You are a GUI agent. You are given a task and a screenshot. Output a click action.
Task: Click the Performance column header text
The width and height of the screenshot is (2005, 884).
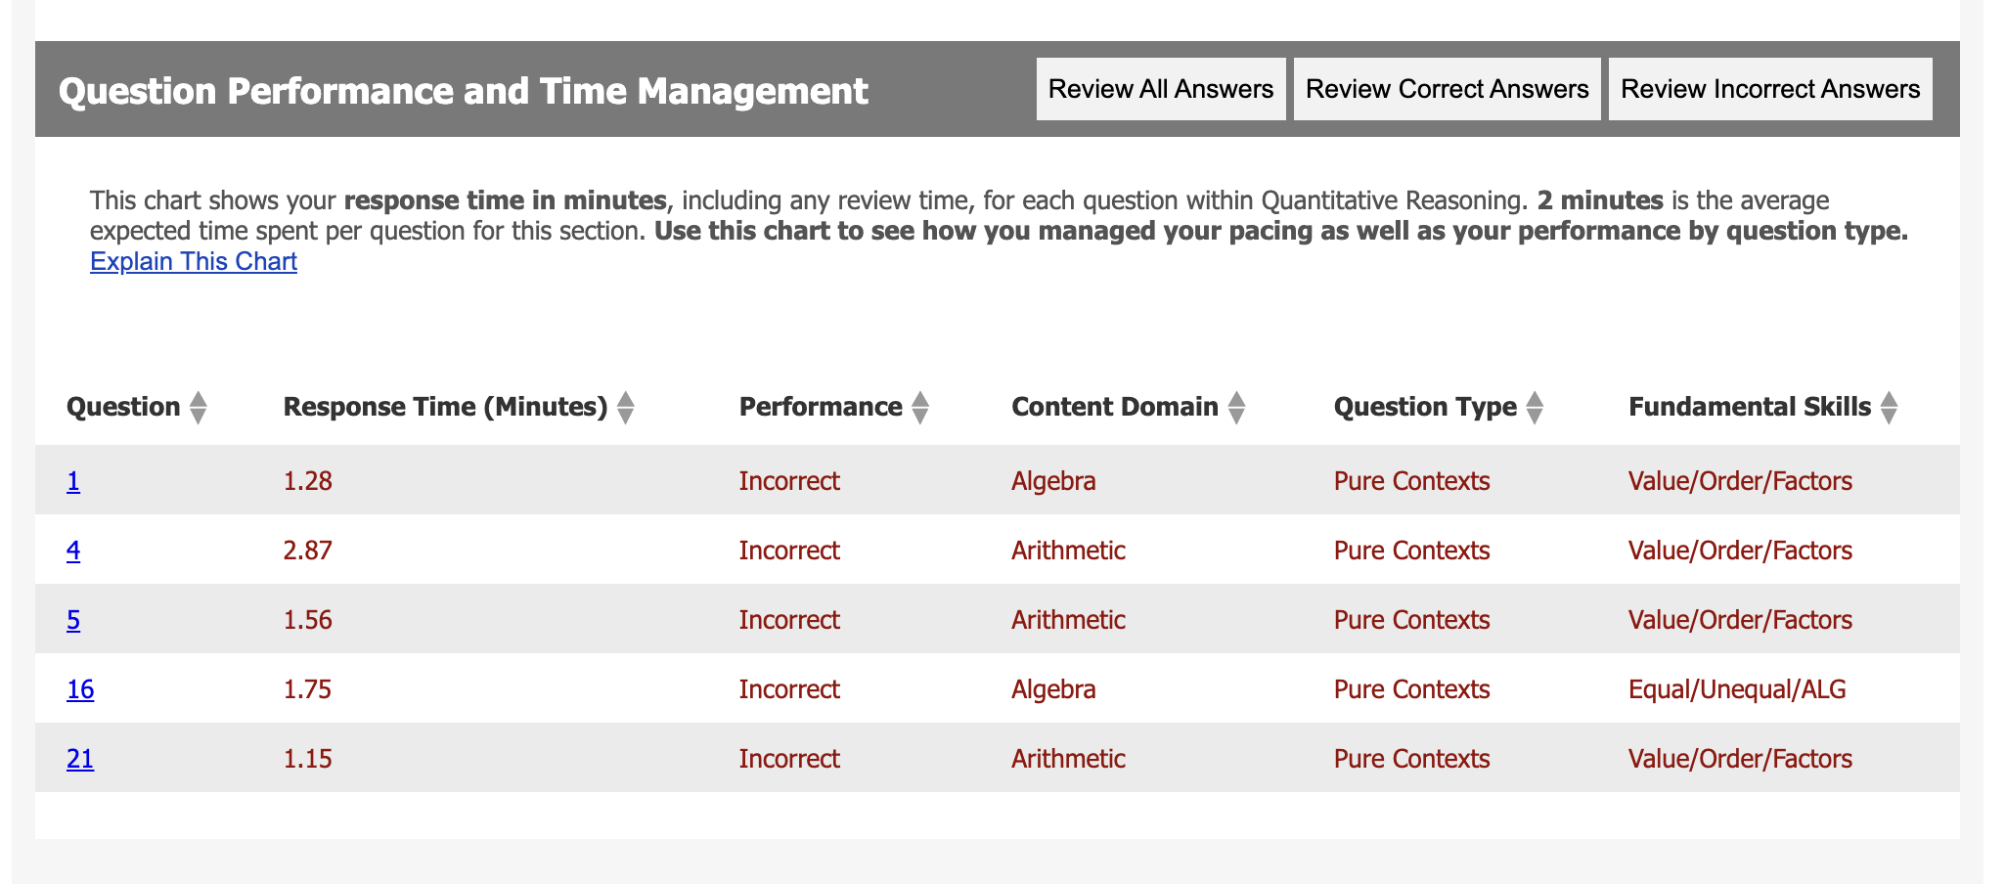click(821, 407)
